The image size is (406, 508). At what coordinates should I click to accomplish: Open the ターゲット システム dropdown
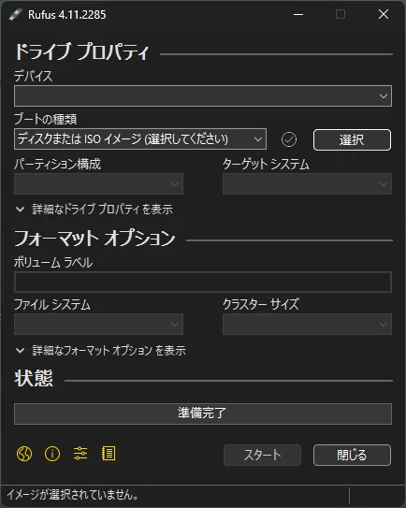tap(307, 183)
